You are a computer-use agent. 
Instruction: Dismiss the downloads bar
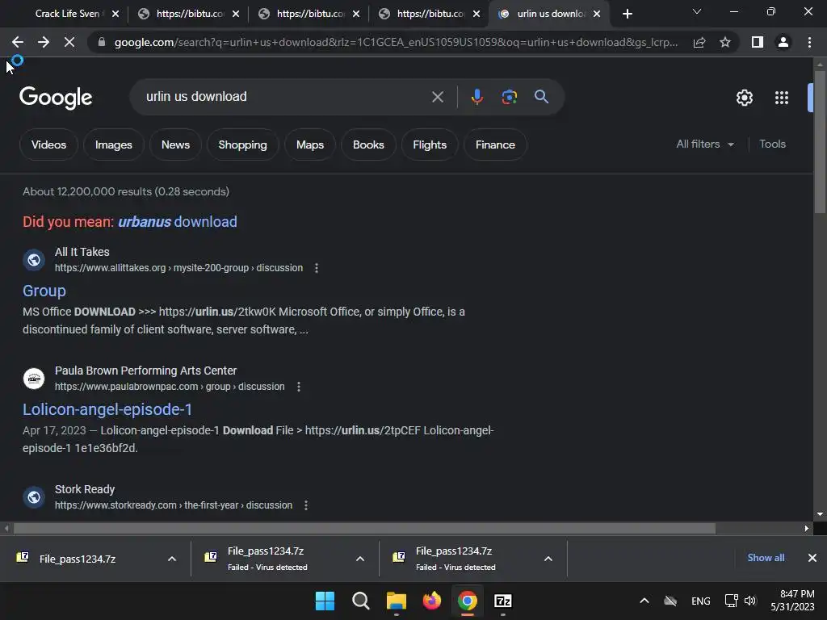(x=812, y=558)
